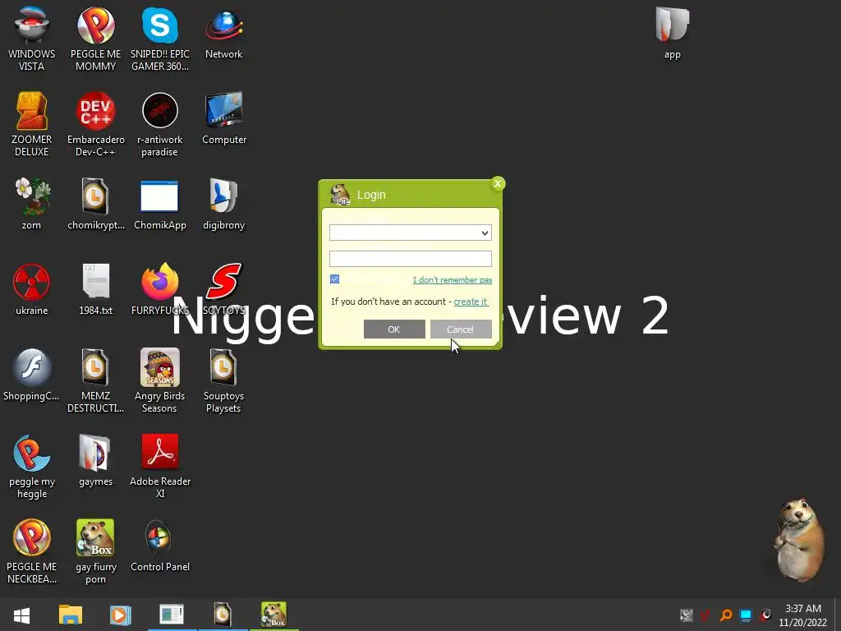Launch the media player taskbar icon
The height and width of the screenshot is (631, 841).
(x=120, y=615)
